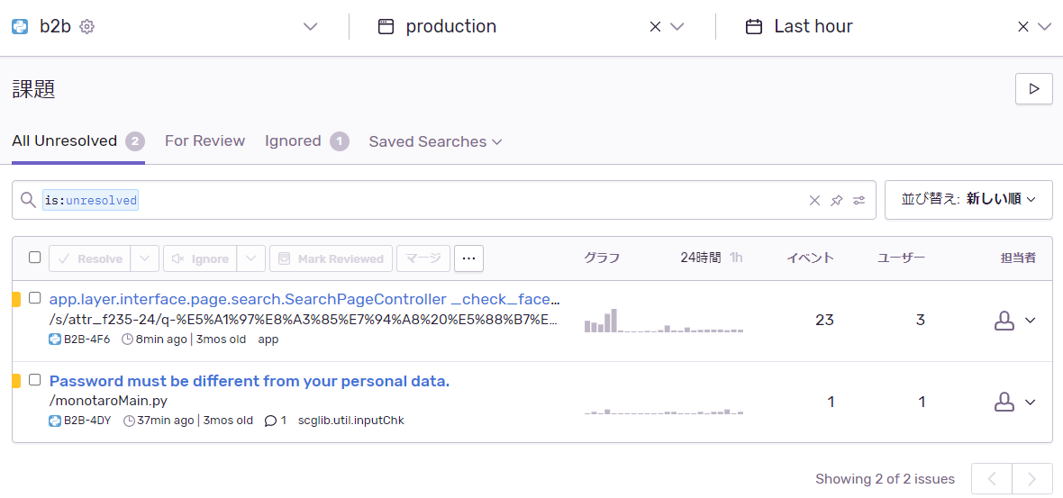Switch to the Ignored tab
Screen dimensions: 1063x498
coord(293,141)
